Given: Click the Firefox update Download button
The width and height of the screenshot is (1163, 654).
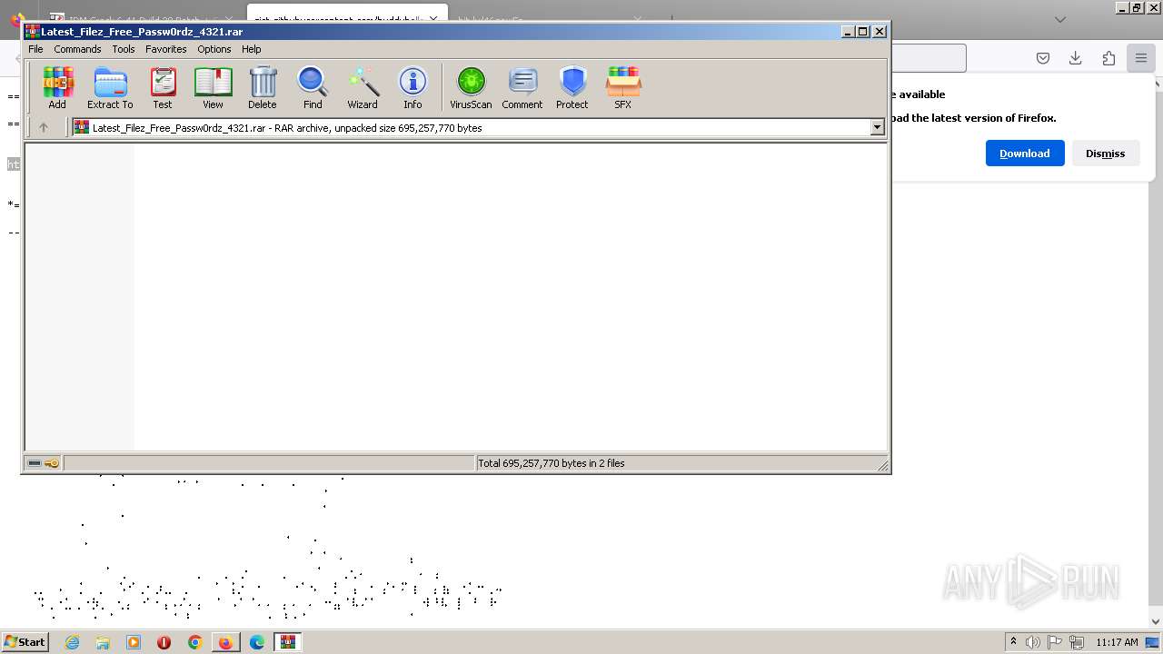Looking at the screenshot, I should click(1025, 154).
